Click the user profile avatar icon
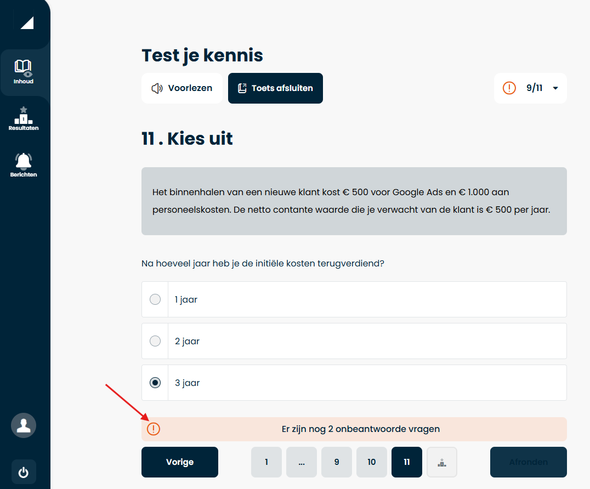This screenshot has width=590, height=489. coord(24,425)
